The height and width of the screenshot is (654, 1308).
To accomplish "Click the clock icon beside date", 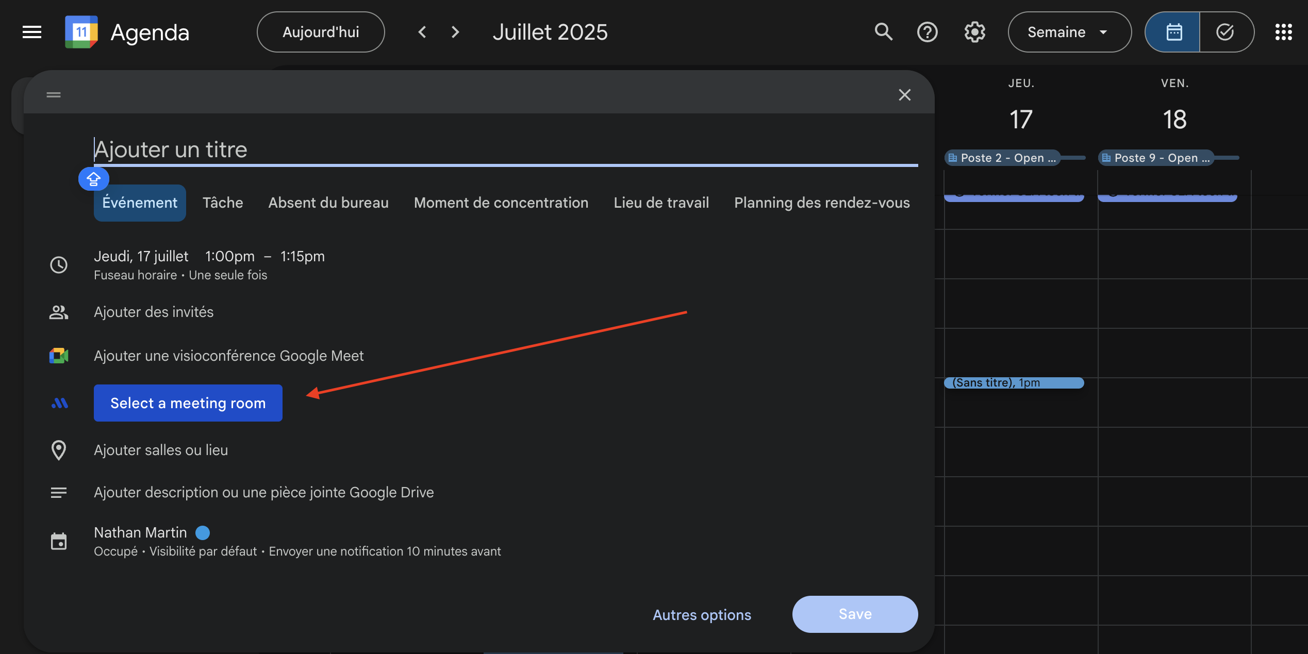I will tap(59, 265).
